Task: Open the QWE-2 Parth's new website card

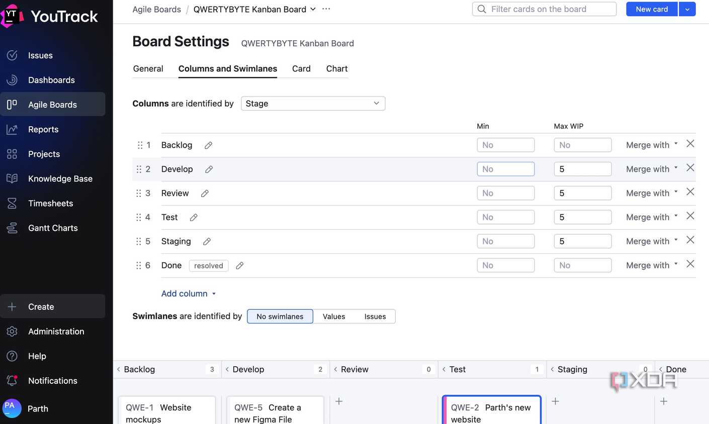Action: coord(492,410)
